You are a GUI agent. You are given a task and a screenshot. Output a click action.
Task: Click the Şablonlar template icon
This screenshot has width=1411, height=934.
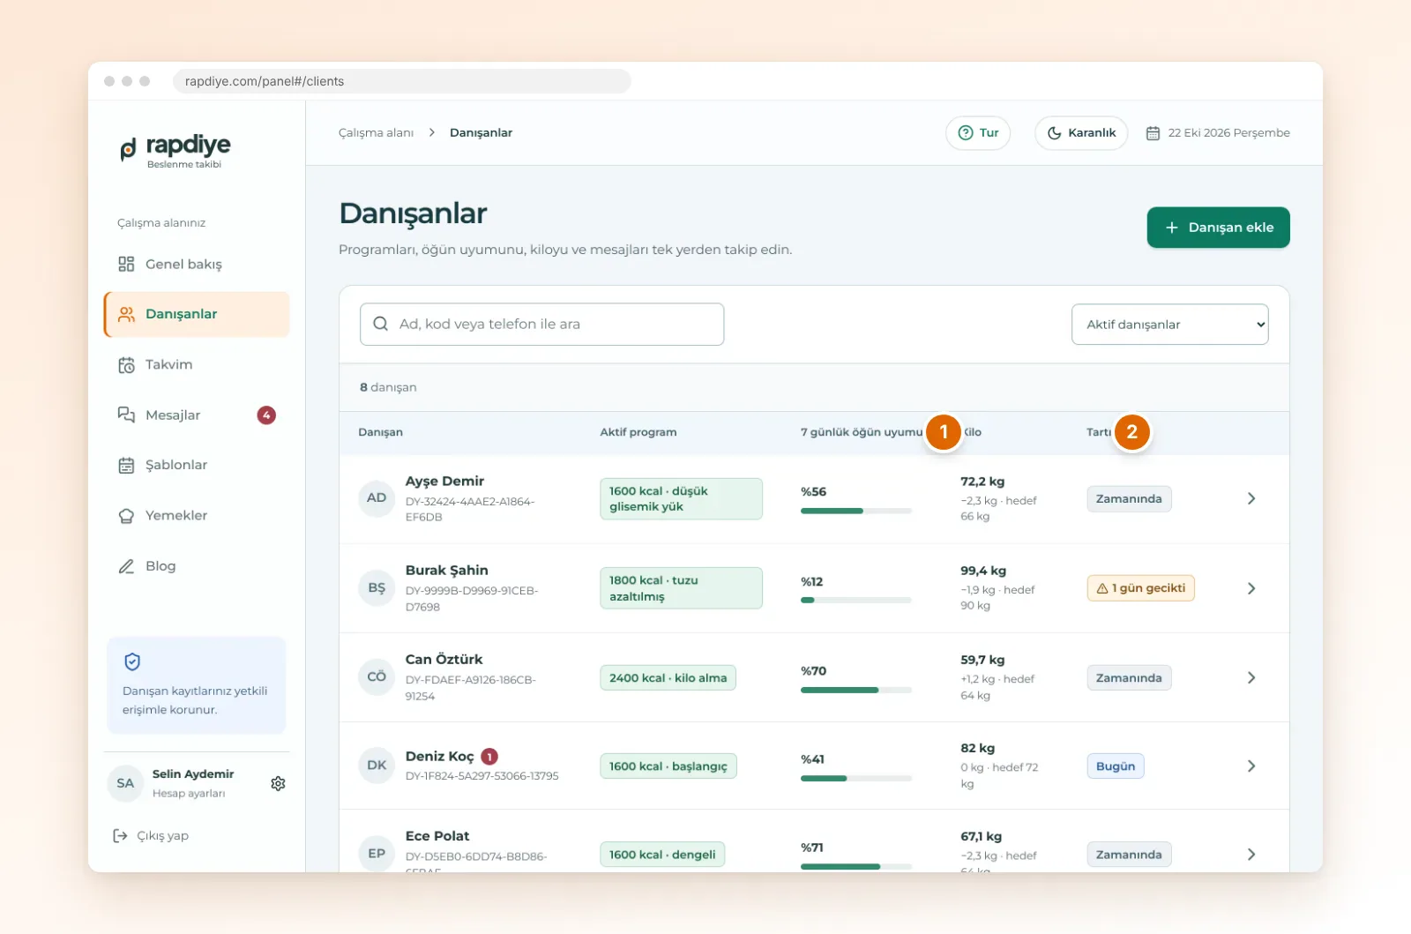click(126, 466)
